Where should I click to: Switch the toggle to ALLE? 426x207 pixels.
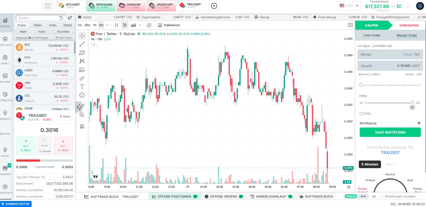coord(363,196)
